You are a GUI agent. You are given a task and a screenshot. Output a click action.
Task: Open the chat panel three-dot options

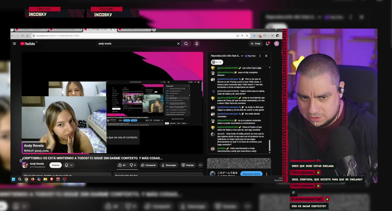(x=260, y=56)
